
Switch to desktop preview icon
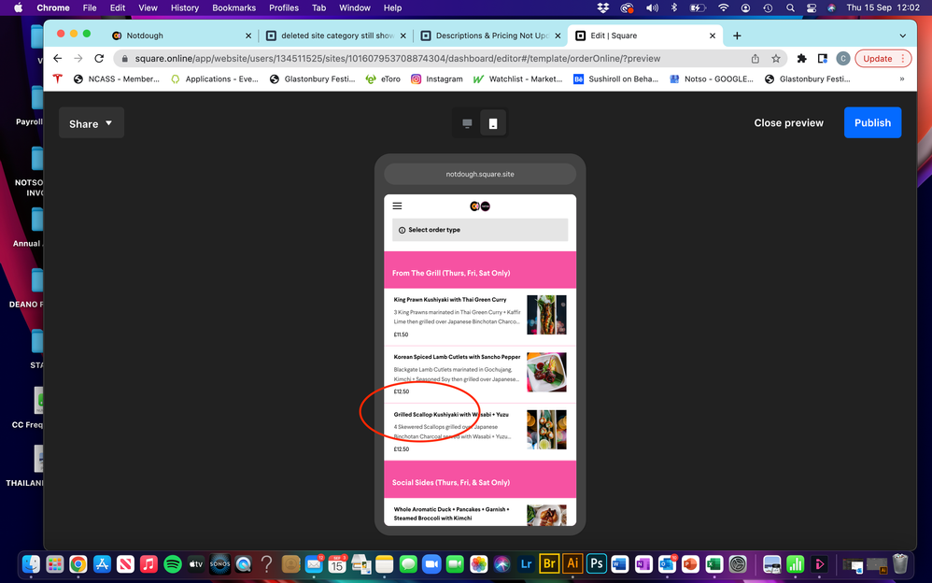[467, 123]
